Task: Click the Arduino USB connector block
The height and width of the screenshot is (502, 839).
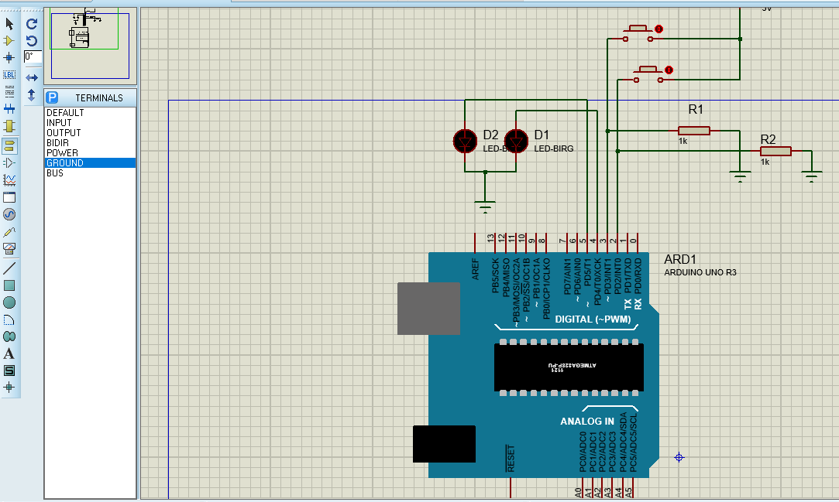Action: click(x=428, y=309)
